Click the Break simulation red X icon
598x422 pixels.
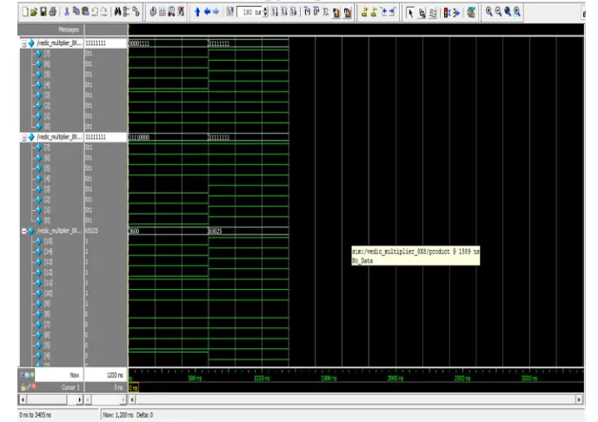coord(181,12)
